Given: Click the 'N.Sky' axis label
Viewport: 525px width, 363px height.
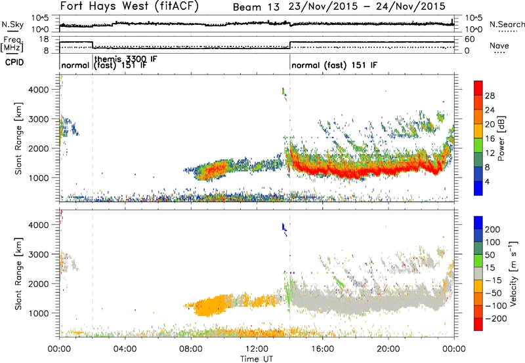Looking at the screenshot, I should [12, 24].
